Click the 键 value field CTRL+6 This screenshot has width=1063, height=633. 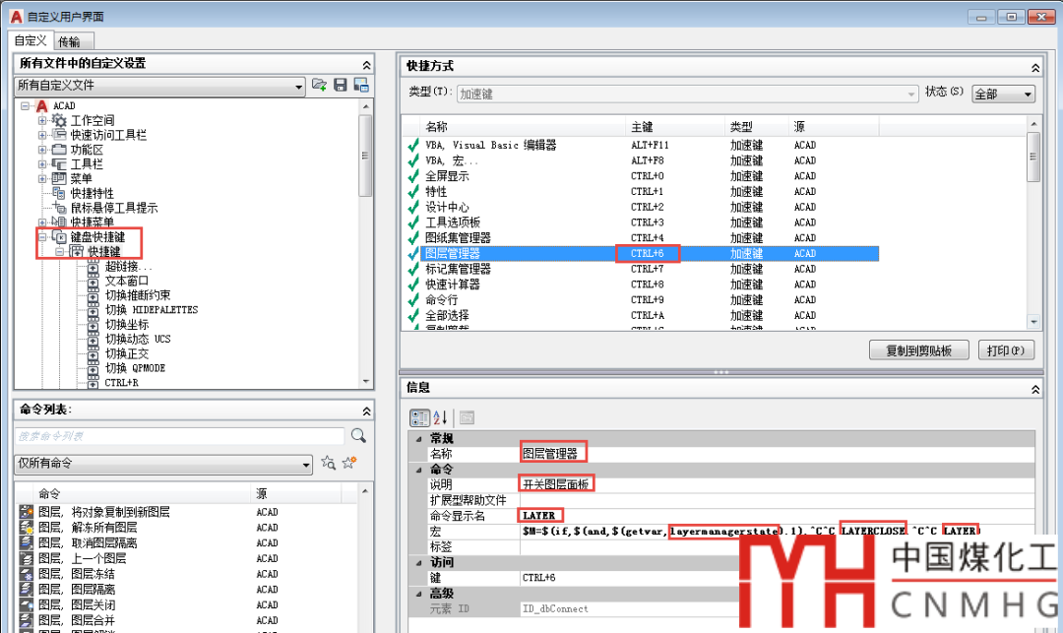tap(777, 578)
